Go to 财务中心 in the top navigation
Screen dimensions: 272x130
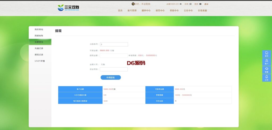[160, 10]
